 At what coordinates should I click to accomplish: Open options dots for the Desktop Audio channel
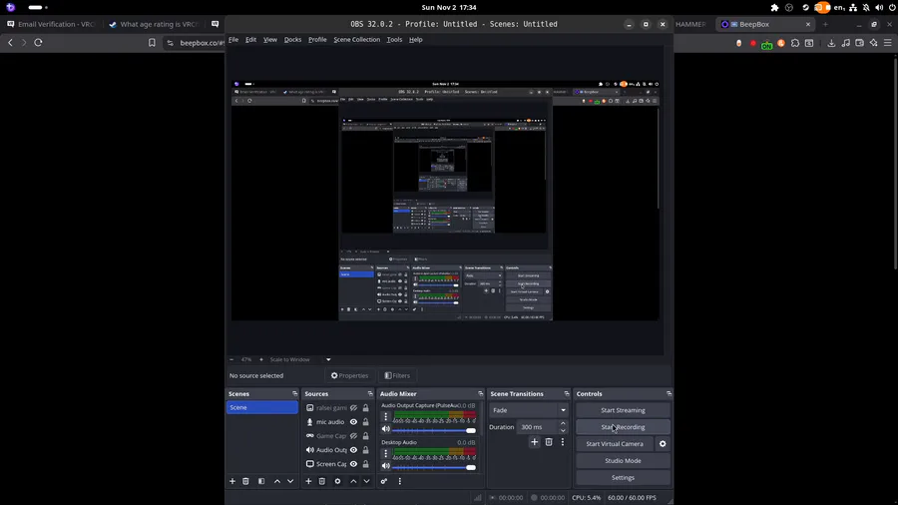tap(385, 453)
